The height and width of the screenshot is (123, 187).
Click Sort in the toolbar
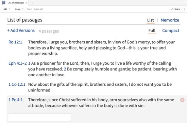pyautogui.click(x=29, y=9)
